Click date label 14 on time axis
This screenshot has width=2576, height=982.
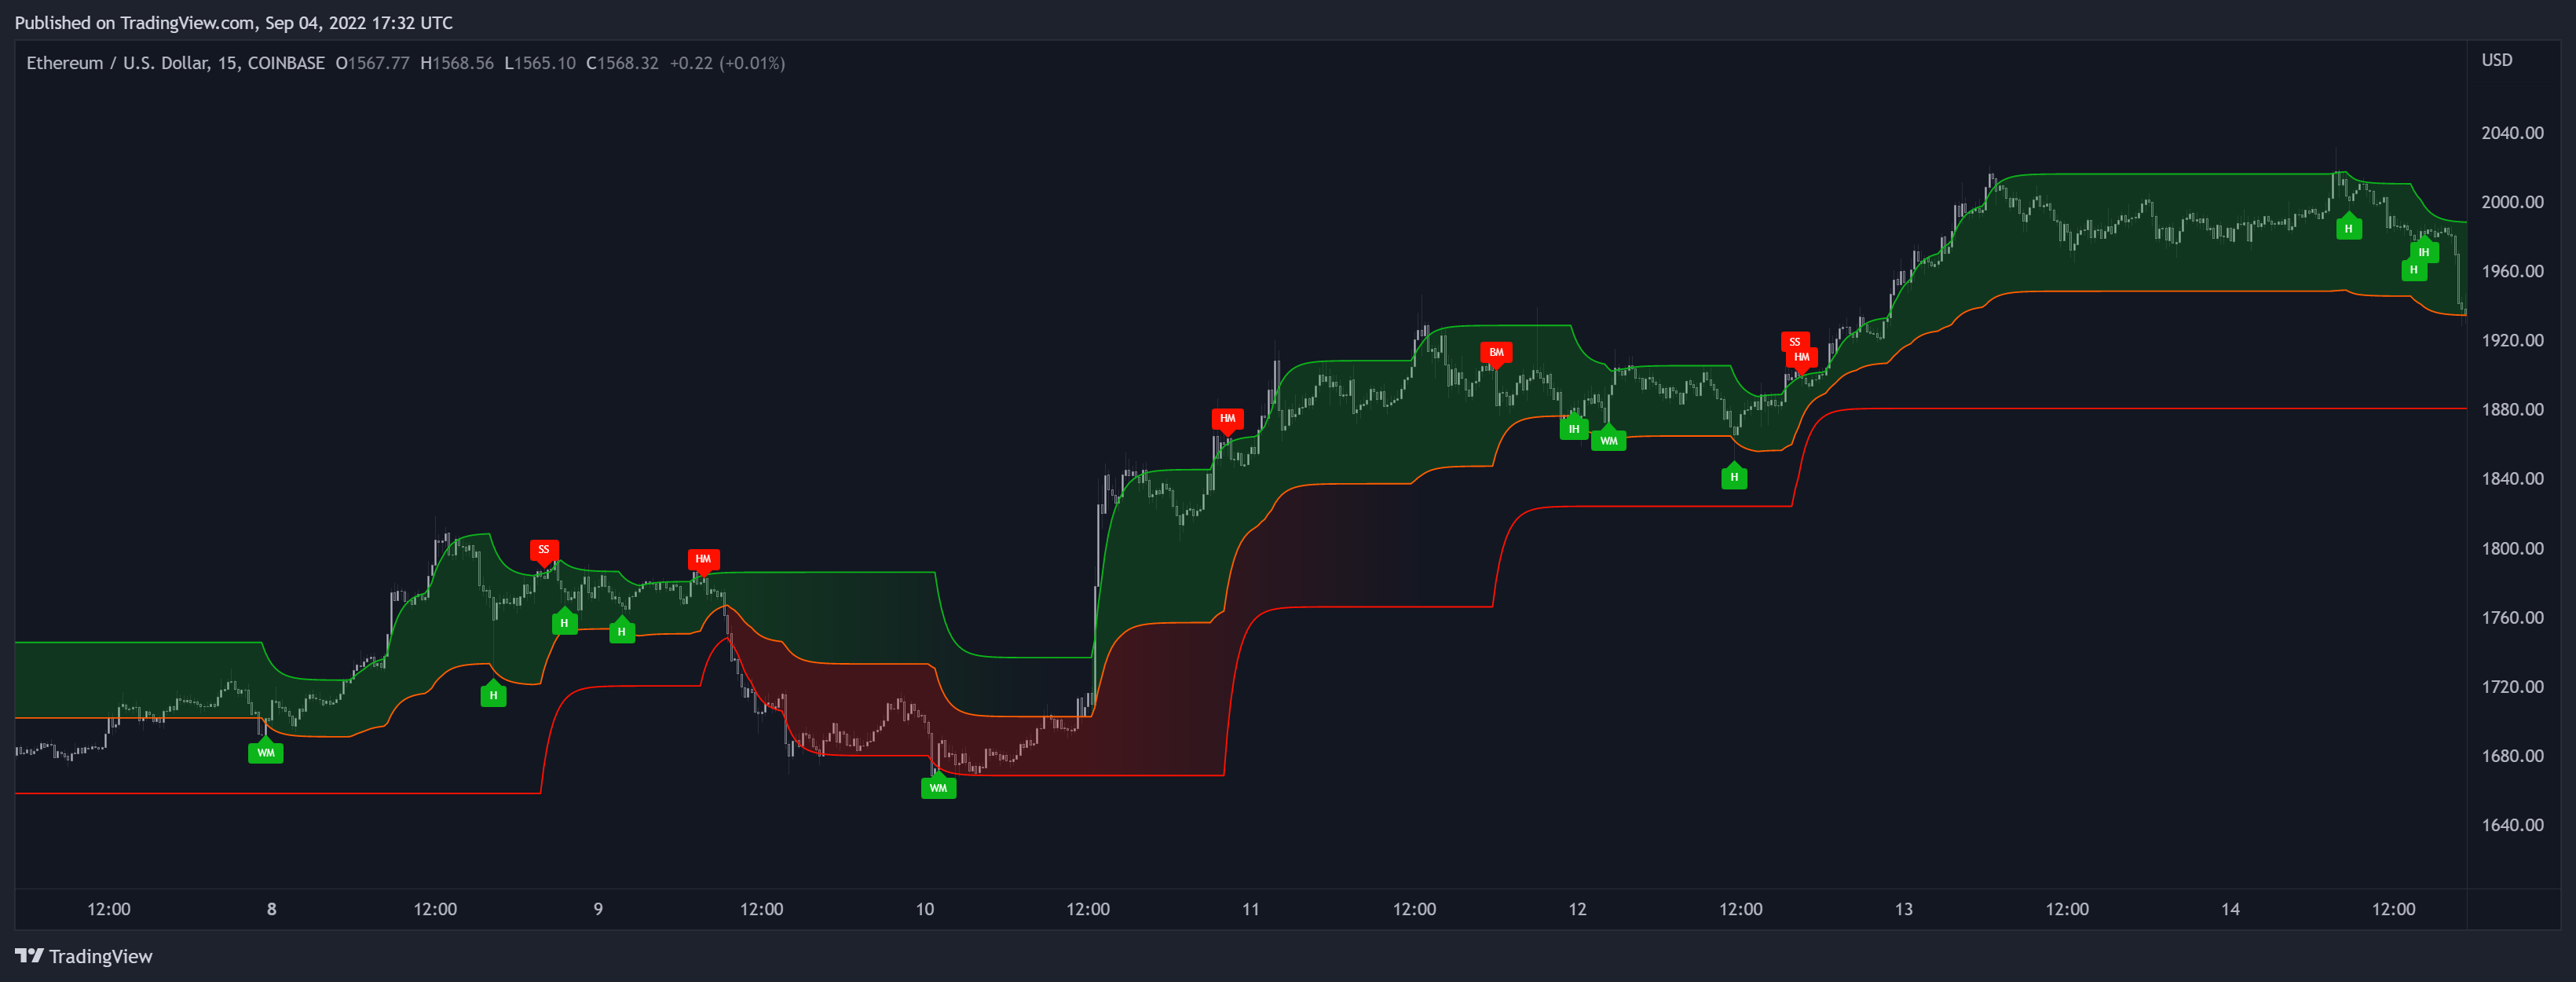[x=2230, y=909]
